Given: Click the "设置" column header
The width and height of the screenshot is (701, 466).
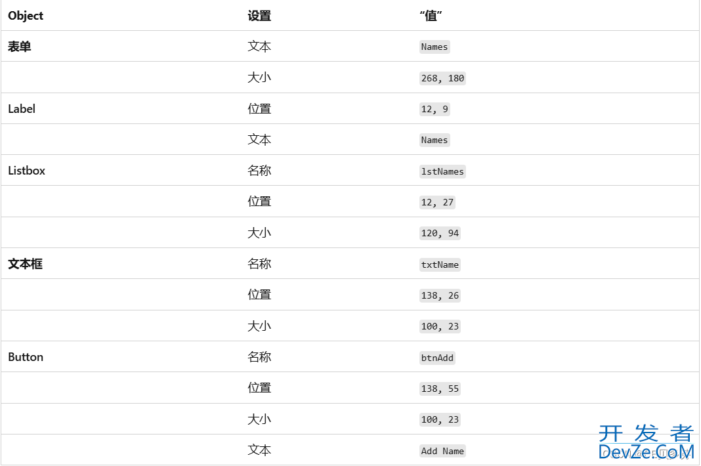Looking at the screenshot, I should [x=259, y=16].
